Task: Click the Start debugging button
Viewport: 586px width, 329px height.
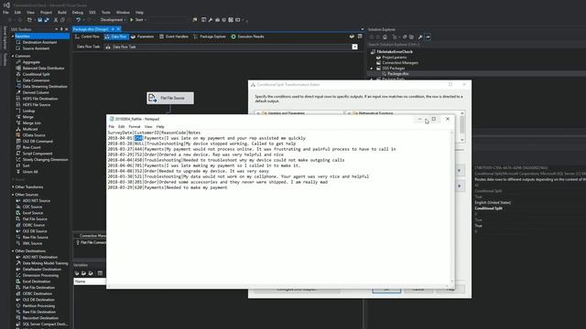Action: 136,20
